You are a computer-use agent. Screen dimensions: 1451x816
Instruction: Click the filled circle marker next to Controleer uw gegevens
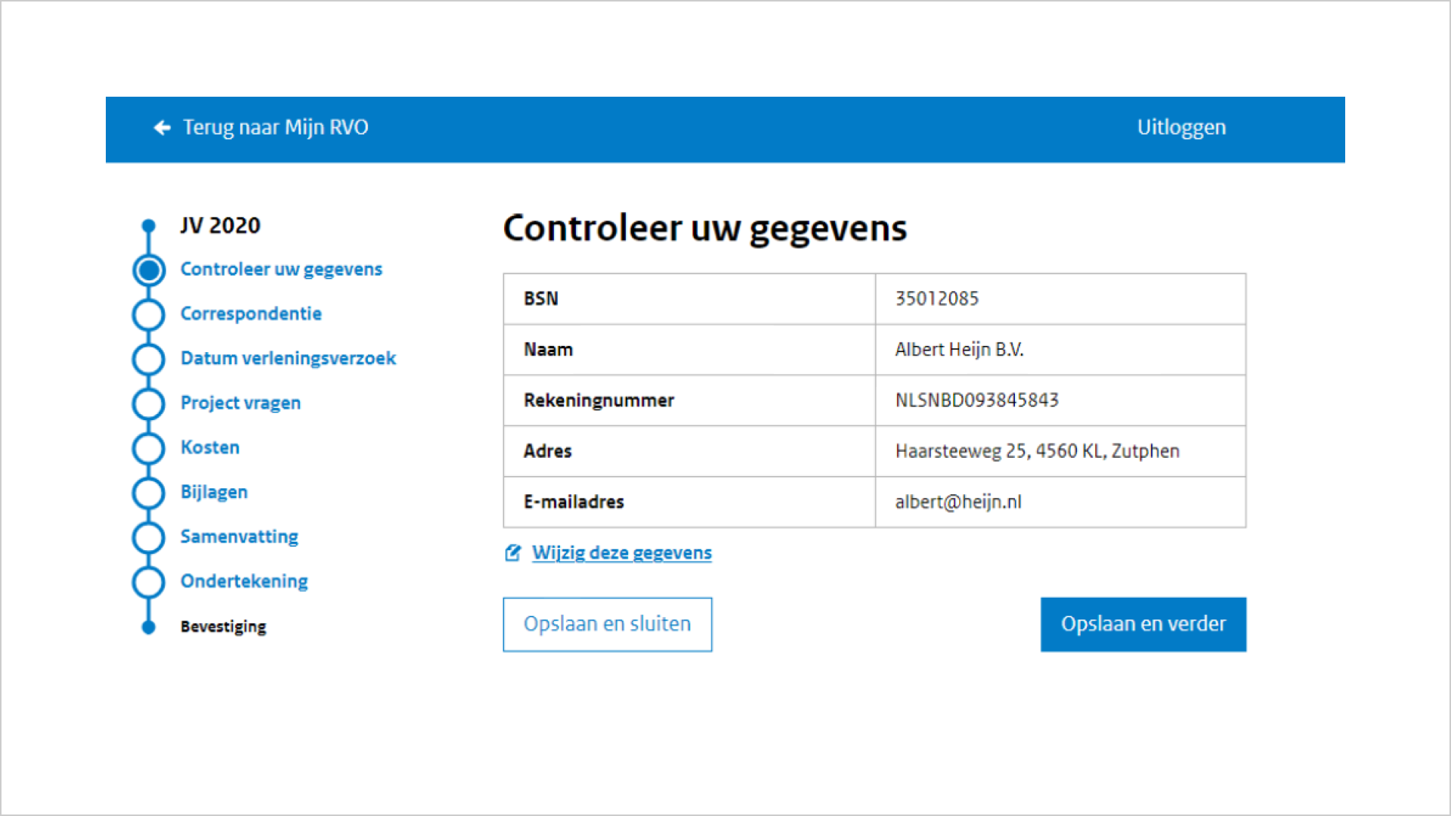pyautogui.click(x=148, y=270)
